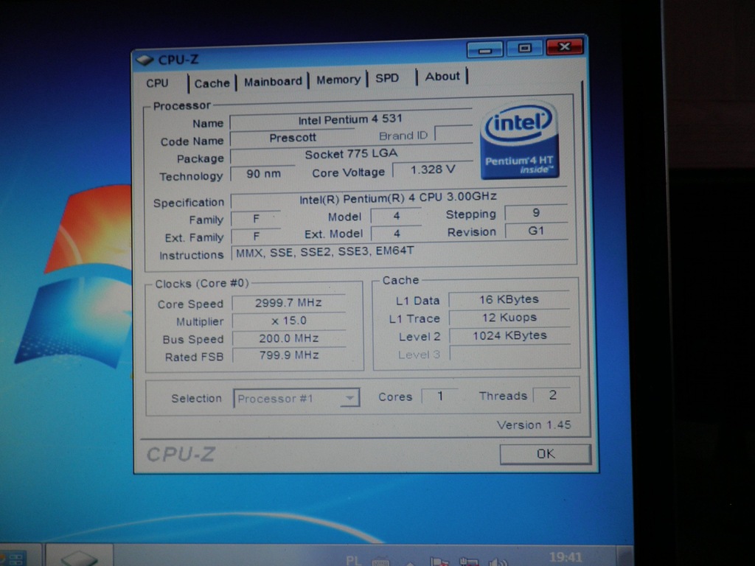Switch to the Cache tab
Image resolution: width=755 pixels, height=566 pixels.
[212, 83]
